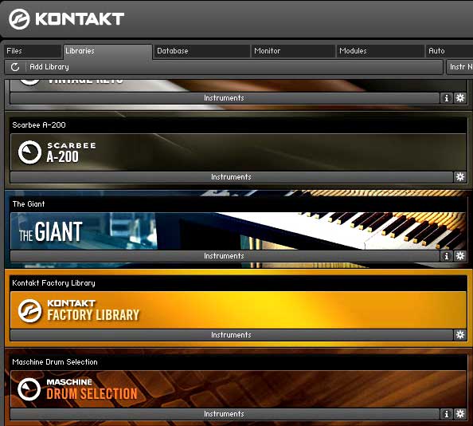
Task: Click the Maschine Drum Selection banner
Action: click(238, 389)
